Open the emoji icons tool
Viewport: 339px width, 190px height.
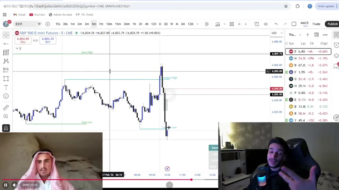(x=6, y=96)
